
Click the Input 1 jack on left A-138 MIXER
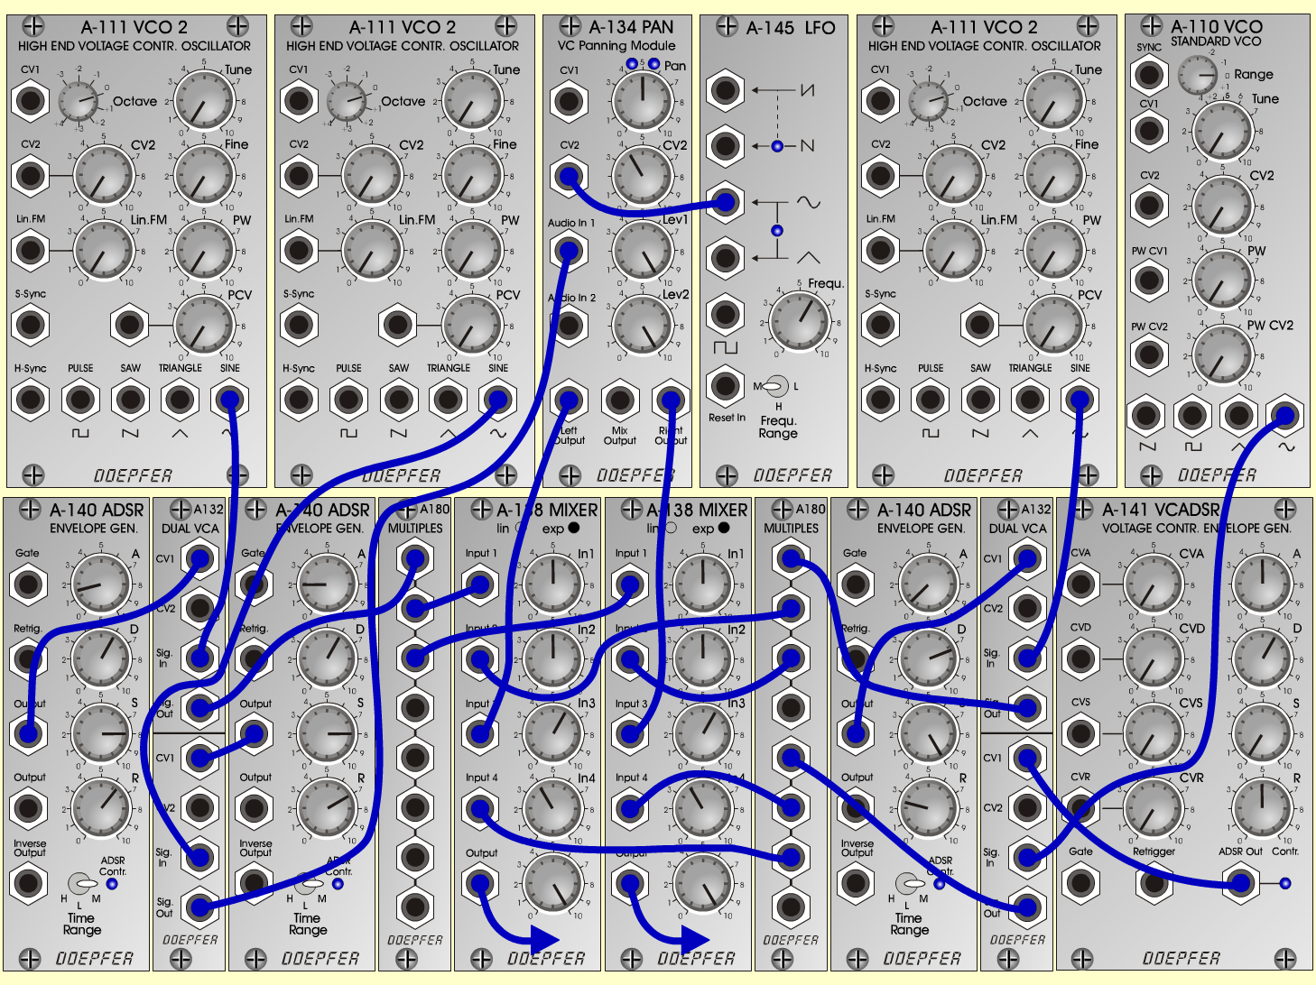tap(480, 584)
